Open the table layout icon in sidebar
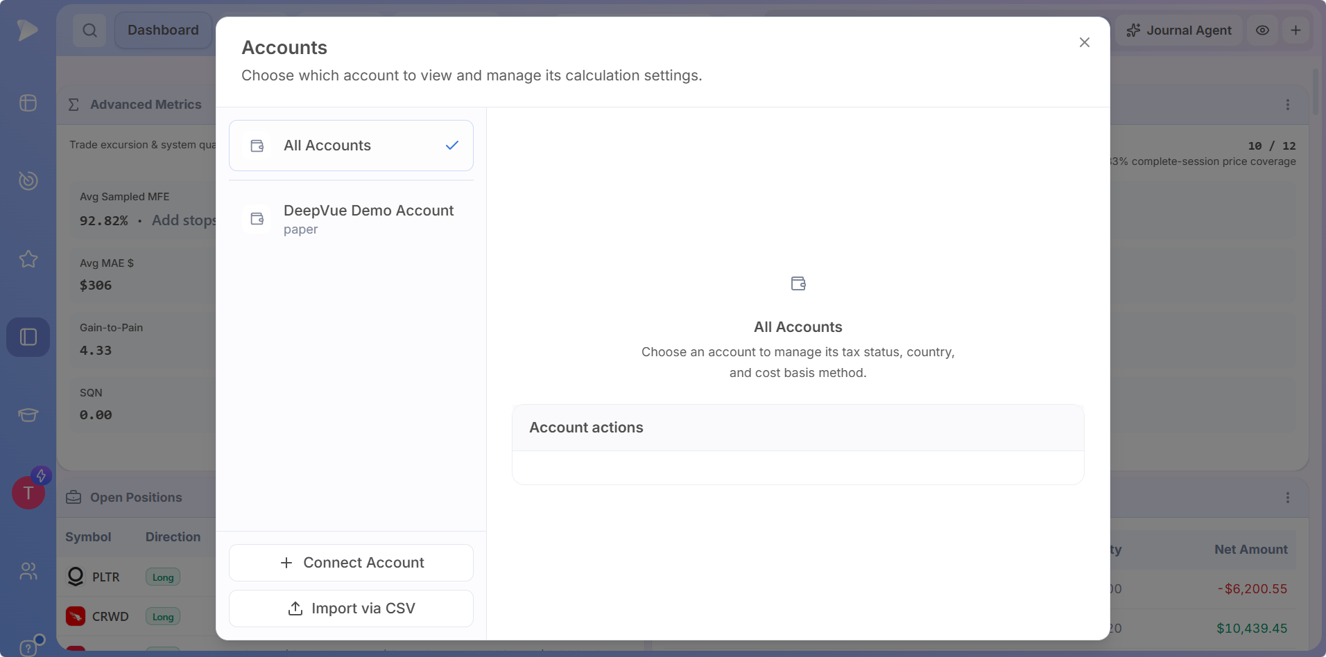This screenshot has height=657, width=1326. coord(28,103)
